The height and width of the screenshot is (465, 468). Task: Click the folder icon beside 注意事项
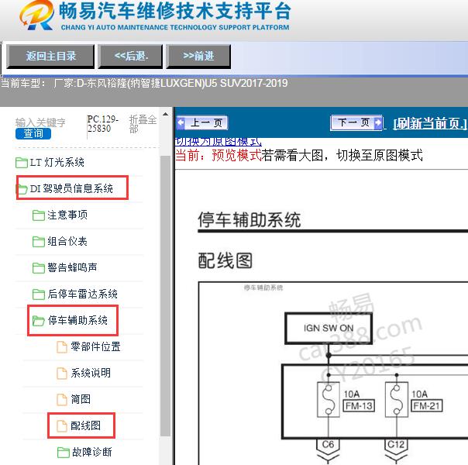[39, 215]
